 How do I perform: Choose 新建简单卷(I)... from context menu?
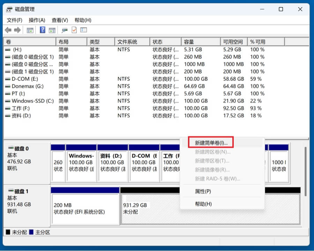(211, 143)
